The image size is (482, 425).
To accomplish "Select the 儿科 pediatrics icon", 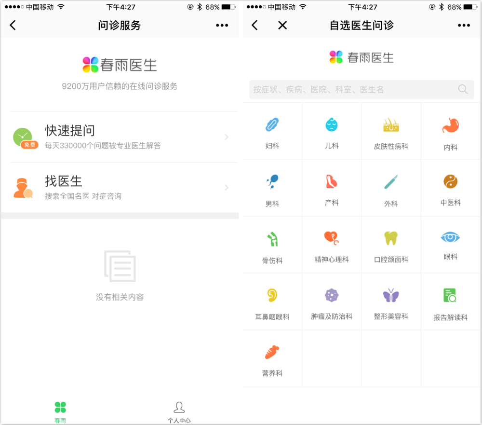I will (332, 125).
